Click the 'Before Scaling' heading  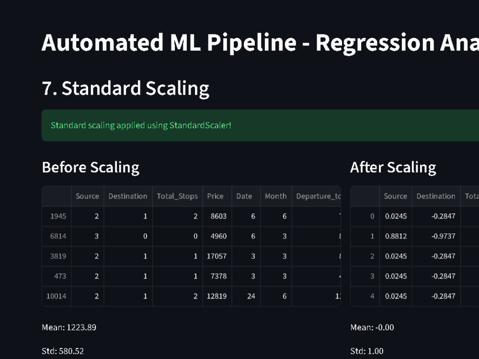[91, 168]
